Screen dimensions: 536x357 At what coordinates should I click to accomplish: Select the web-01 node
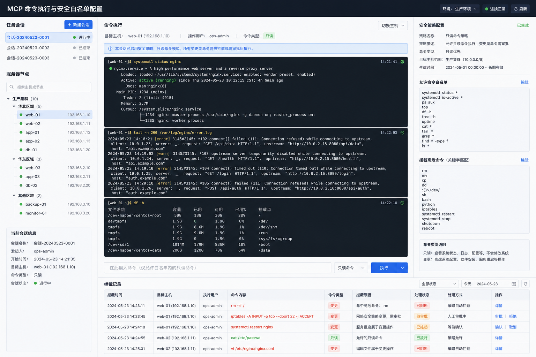click(55, 115)
